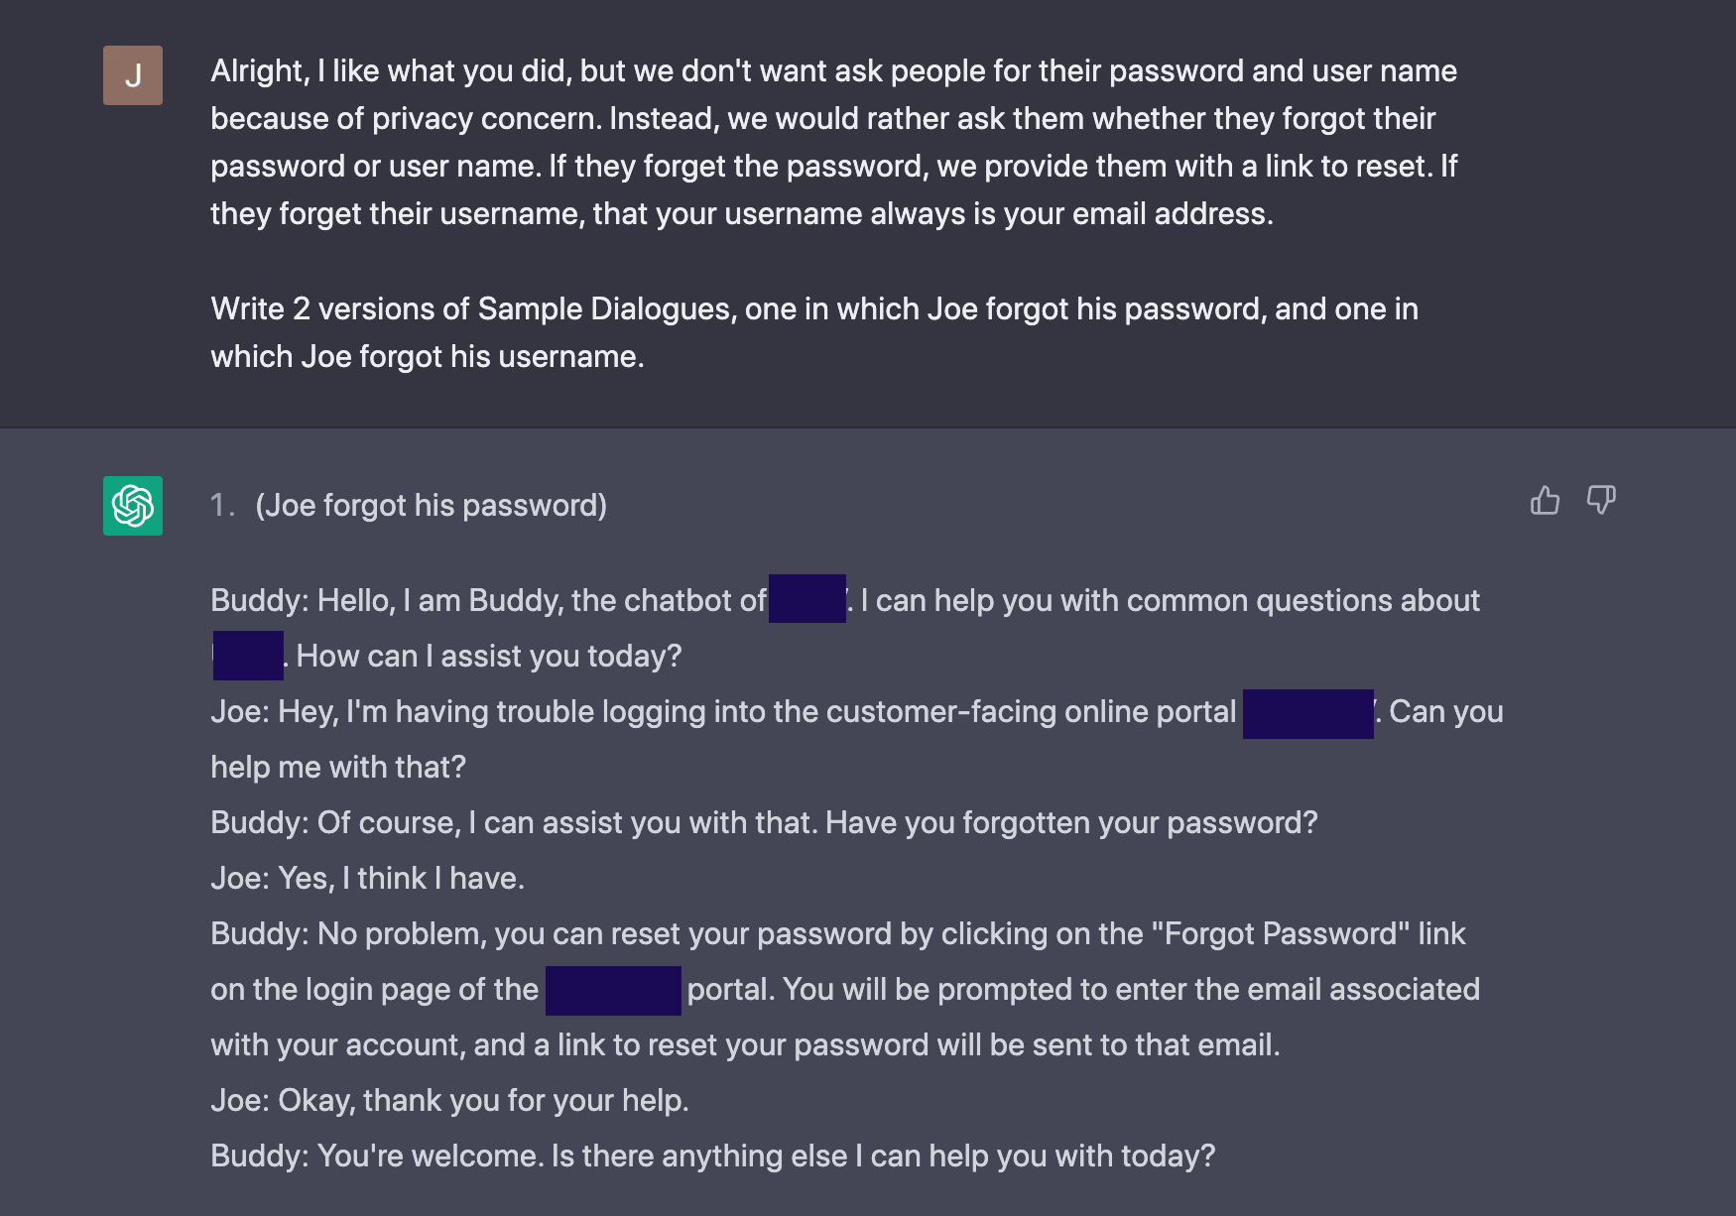Click Joe's closing line thanking Buddy
The image size is (1736, 1216).
pyautogui.click(x=451, y=1100)
